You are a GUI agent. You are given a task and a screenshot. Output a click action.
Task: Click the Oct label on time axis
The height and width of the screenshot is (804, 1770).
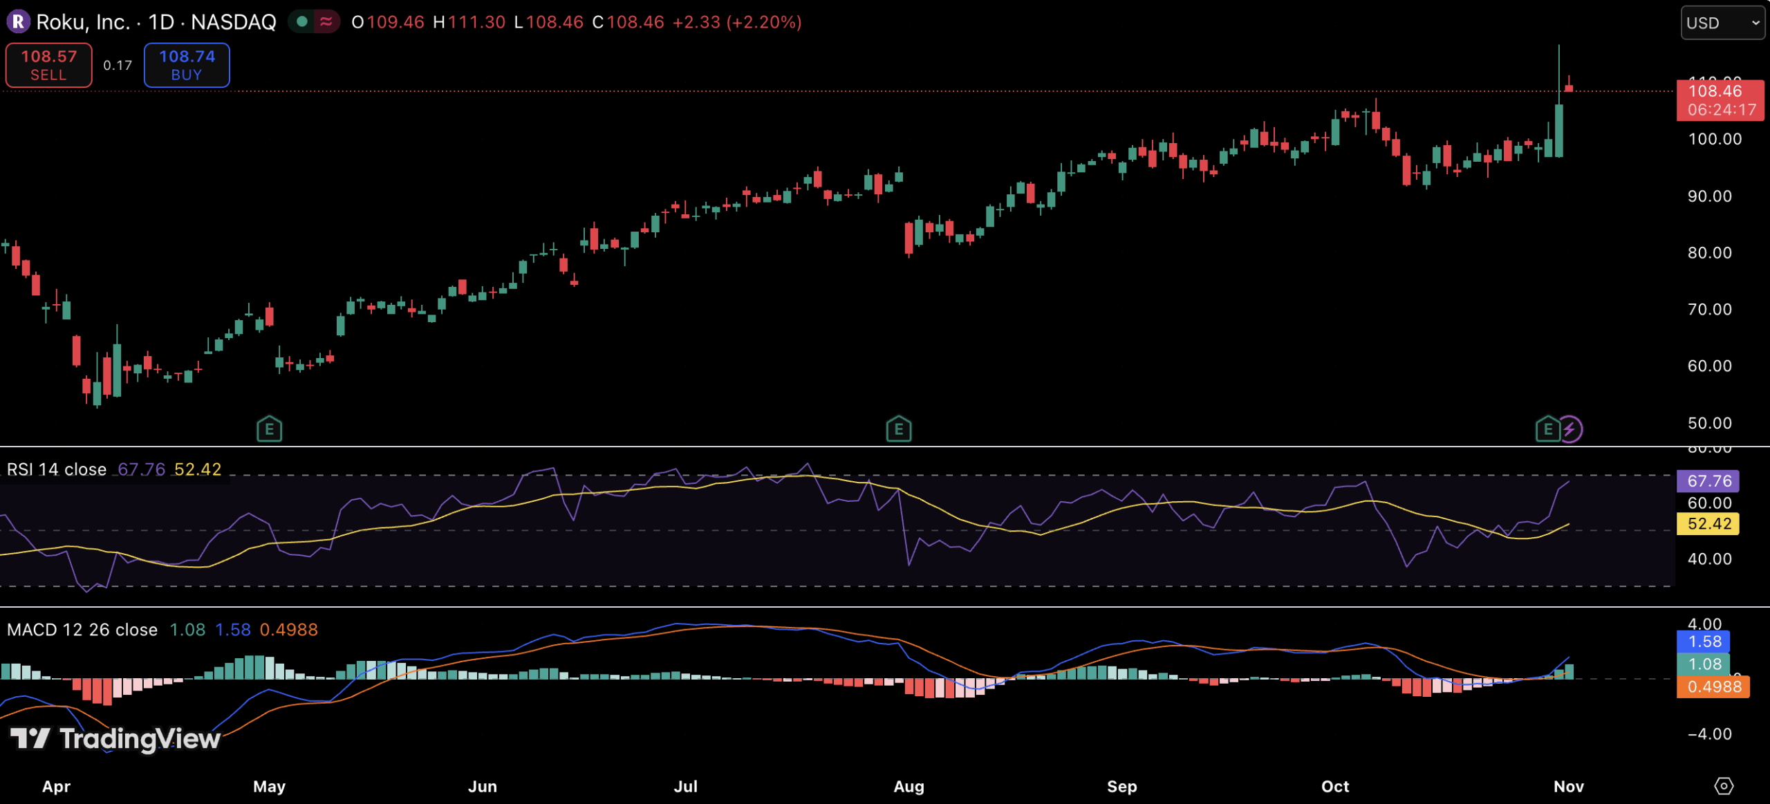tap(1334, 786)
